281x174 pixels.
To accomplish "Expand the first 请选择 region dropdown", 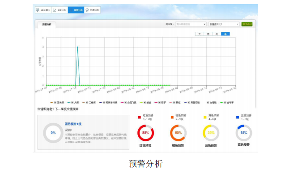I will (x=191, y=24).
